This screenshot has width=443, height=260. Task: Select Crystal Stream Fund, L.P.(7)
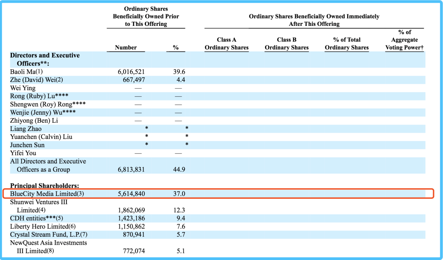click(x=48, y=235)
